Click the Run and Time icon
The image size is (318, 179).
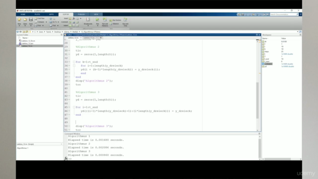tap(125, 19)
